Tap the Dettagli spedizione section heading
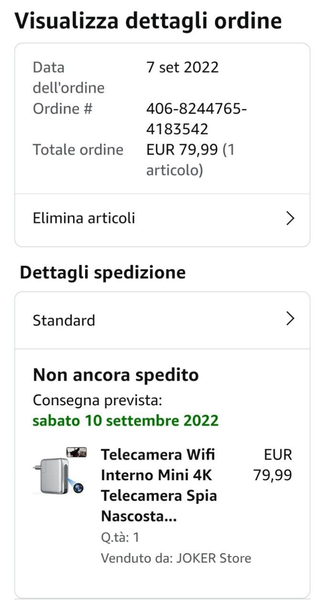This screenshot has height=611, width=323. click(x=103, y=273)
